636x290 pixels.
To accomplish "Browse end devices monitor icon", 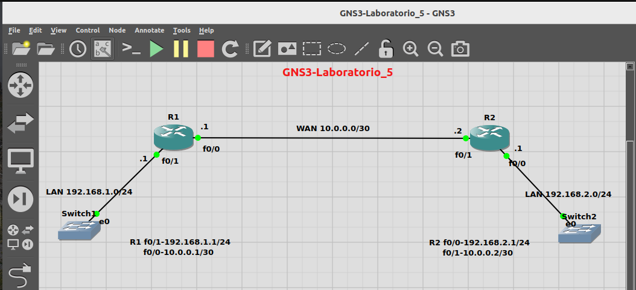I will 21,161.
